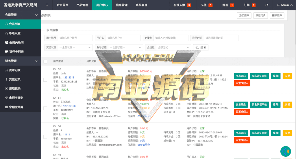Click 编辑 for user ID 51

275,104
